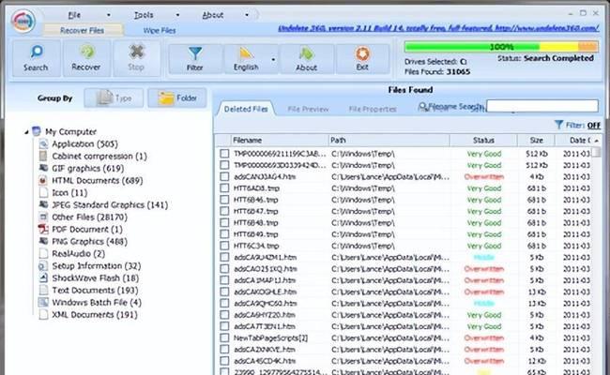Viewport: 610px width, 375px height.
Task: Click the 100% search progress bar
Action: click(501, 47)
